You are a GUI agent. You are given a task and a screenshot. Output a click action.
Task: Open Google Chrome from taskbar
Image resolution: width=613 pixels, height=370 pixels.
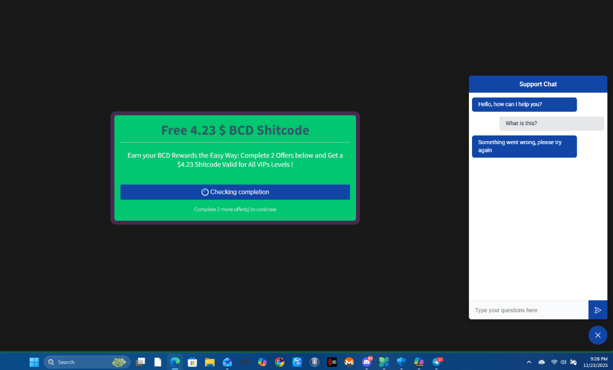coord(279,362)
